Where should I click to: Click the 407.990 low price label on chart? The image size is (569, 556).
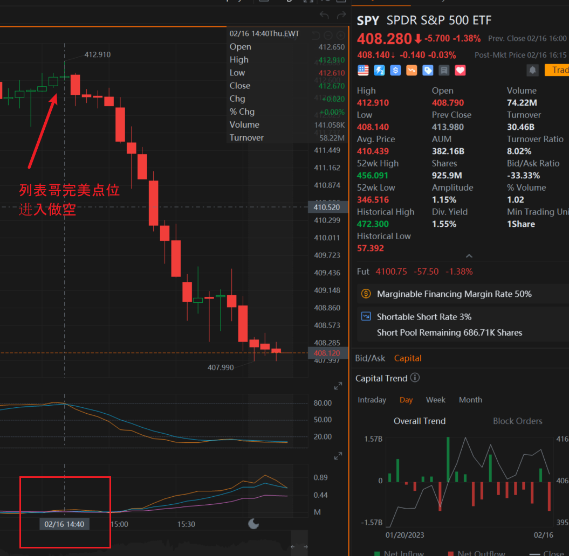(x=220, y=367)
